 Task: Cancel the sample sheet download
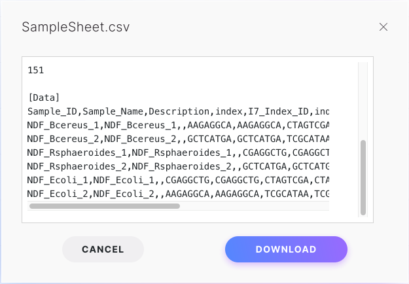point(103,249)
